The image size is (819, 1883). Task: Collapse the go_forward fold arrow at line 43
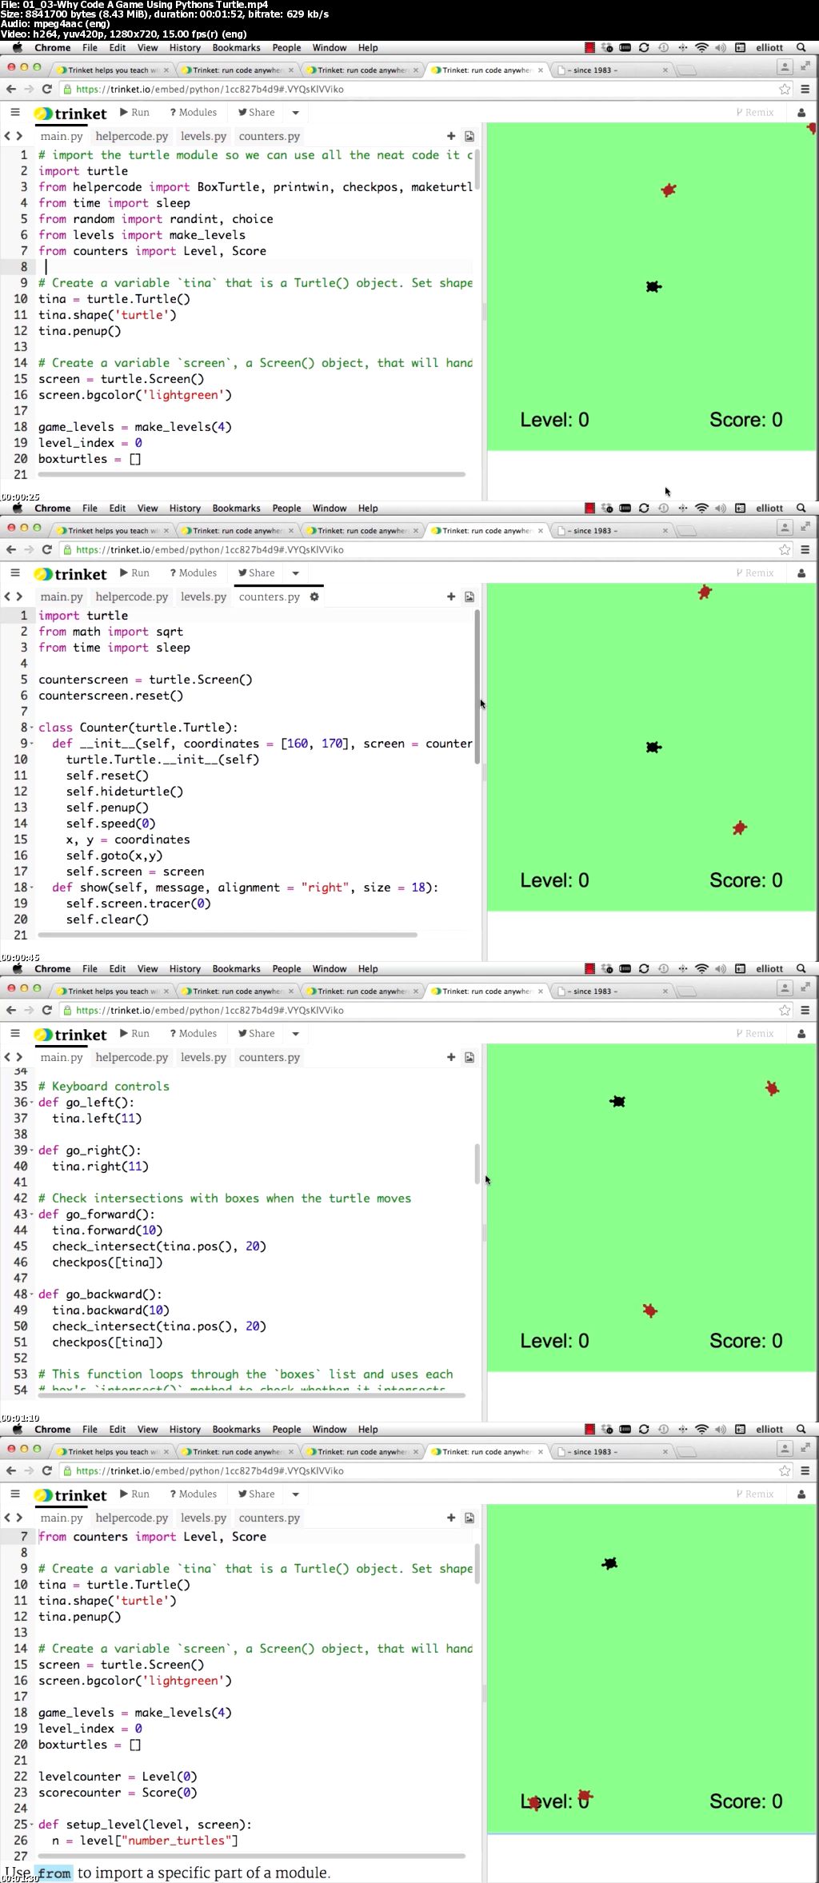32,1215
